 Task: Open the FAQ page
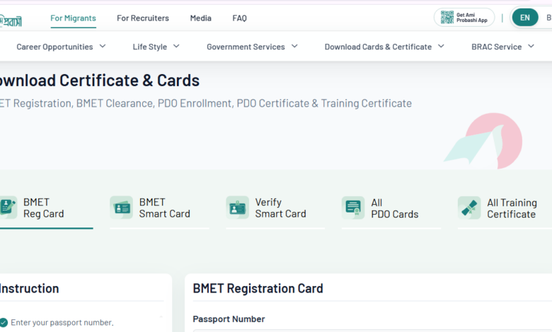[x=239, y=18]
